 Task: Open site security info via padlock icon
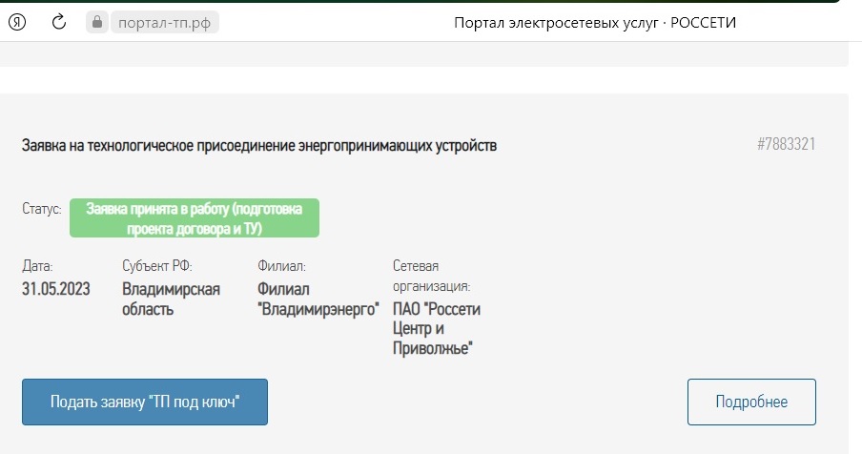click(x=96, y=23)
